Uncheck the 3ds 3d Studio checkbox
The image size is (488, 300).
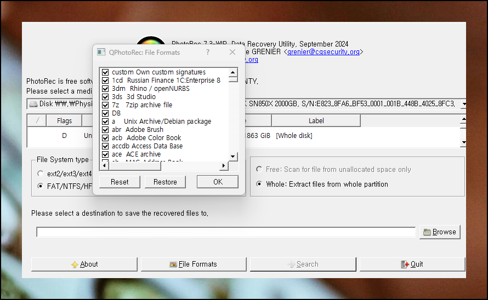tap(105, 97)
